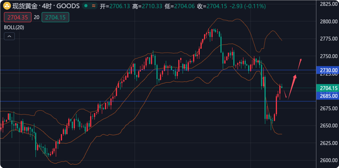The height and width of the screenshot is (168, 339).
Task: Click the blue 2730.00 price line label
Action: tap(327, 70)
